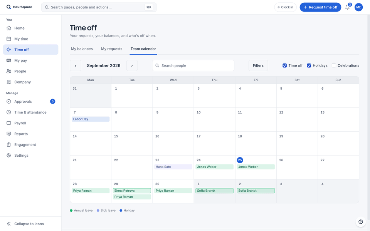The height and width of the screenshot is (231, 370).
Task: Click the Collapse to icons double chevron
Action: pos(9,224)
